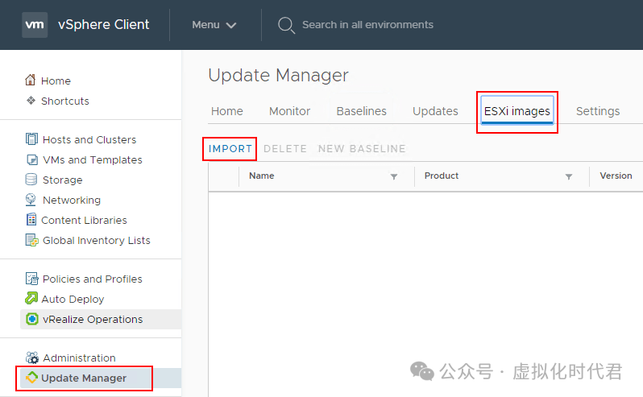Open the Product column filter

[x=569, y=176]
